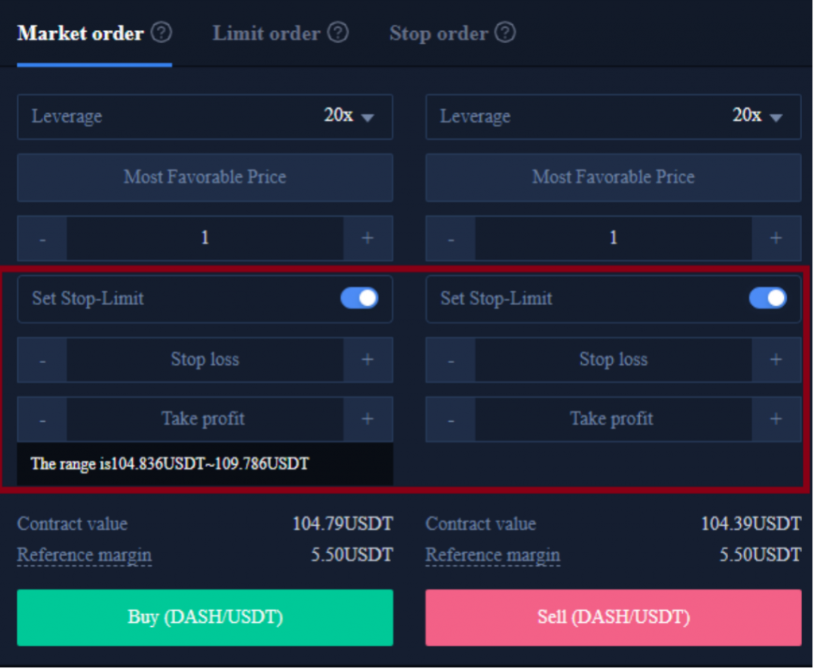Click pink Sell (DASH/USDT) button

click(614, 617)
